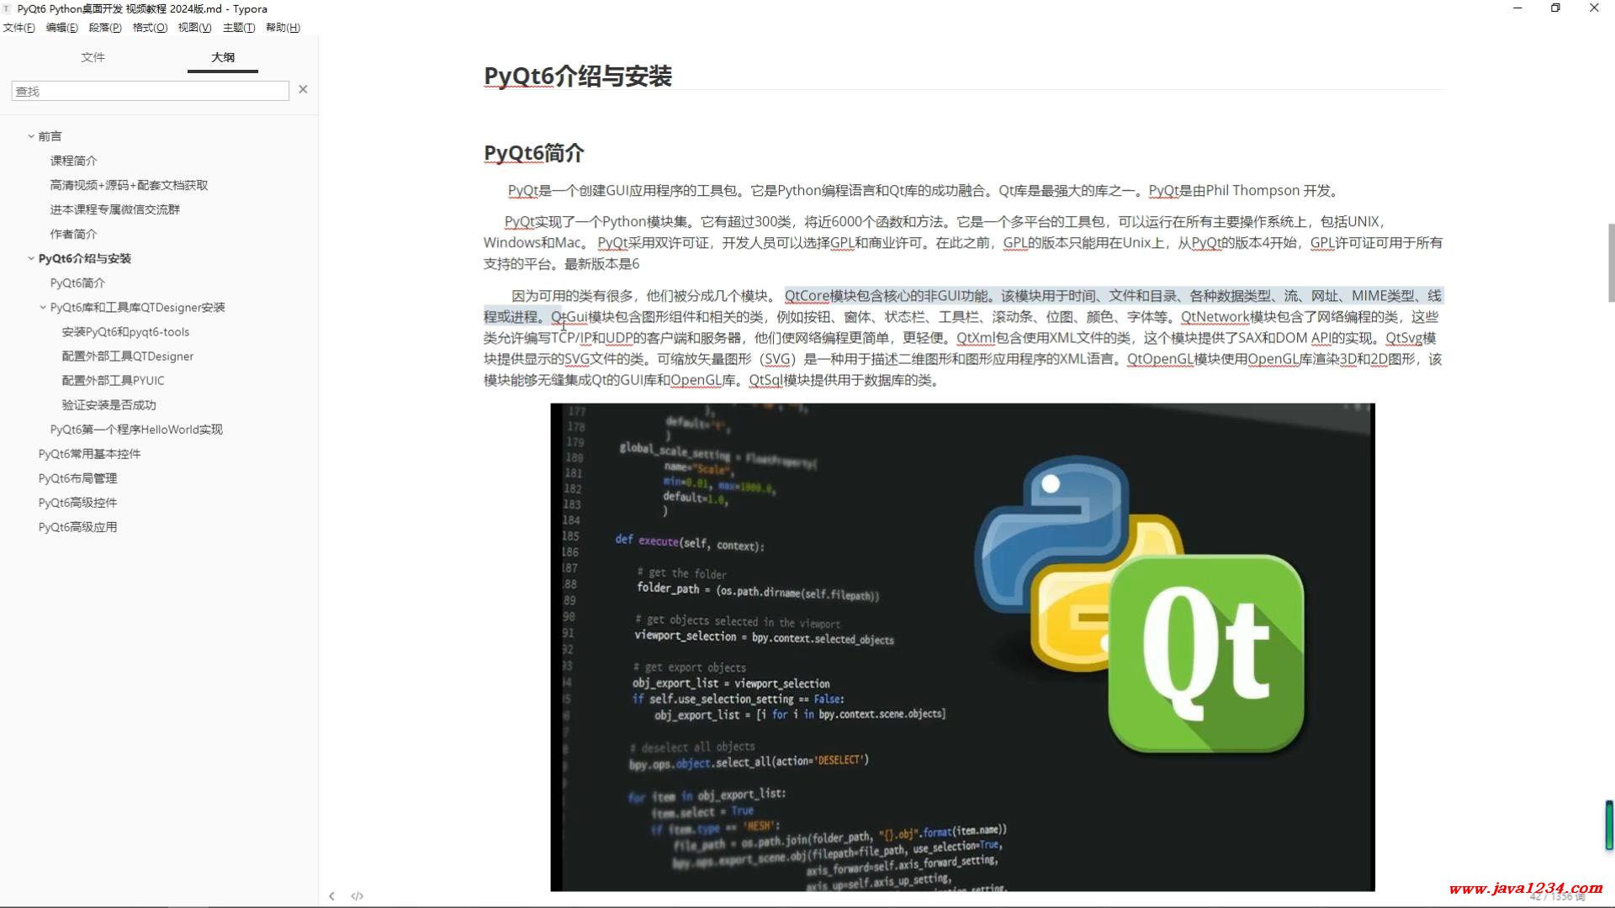Click the word count in status bar

point(1556,898)
